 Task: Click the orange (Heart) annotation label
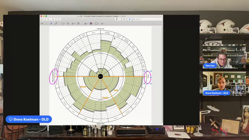coord(83,87)
